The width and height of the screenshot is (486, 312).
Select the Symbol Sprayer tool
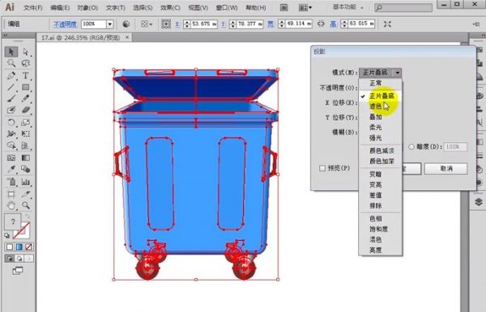11,182
